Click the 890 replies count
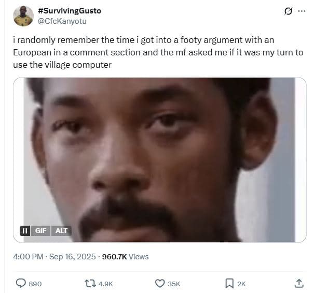This screenshot has width=314, height=293. pos(35,284)
